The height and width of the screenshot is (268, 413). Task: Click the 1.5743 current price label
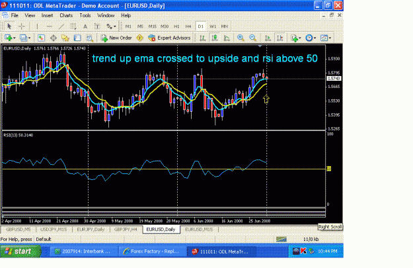pyautogui.click(x=334, y=78)
